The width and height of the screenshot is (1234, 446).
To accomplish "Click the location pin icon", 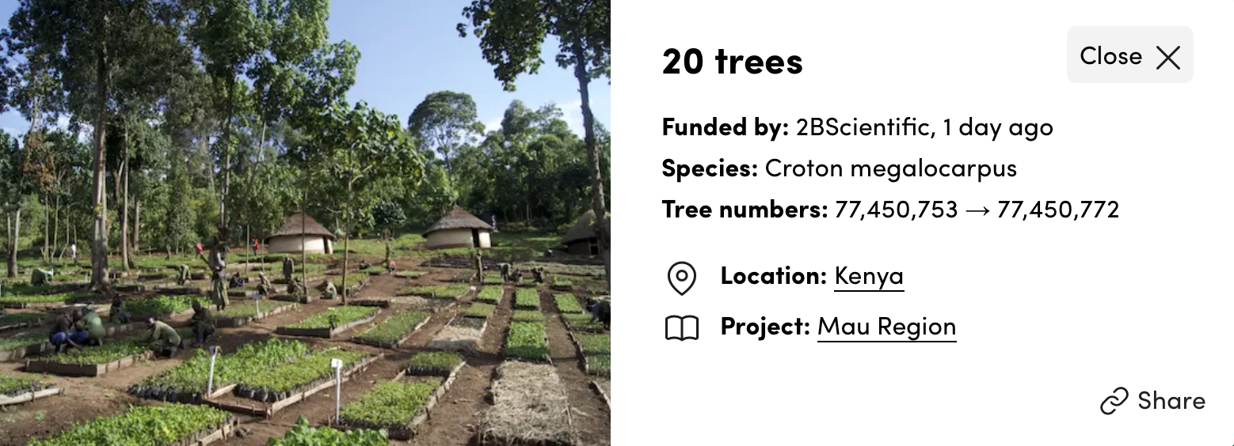I will (682, 278).
